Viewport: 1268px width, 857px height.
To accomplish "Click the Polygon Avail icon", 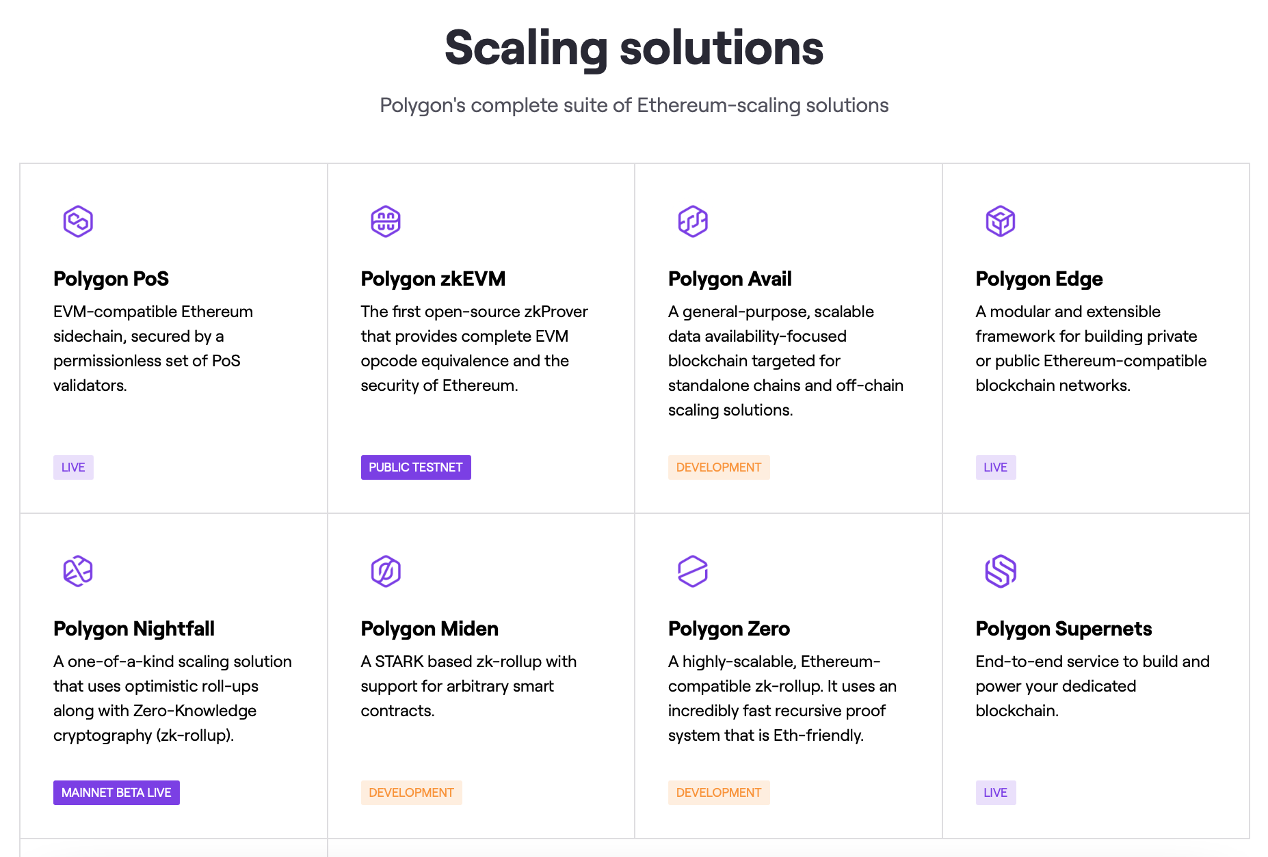I will (693, 221).
